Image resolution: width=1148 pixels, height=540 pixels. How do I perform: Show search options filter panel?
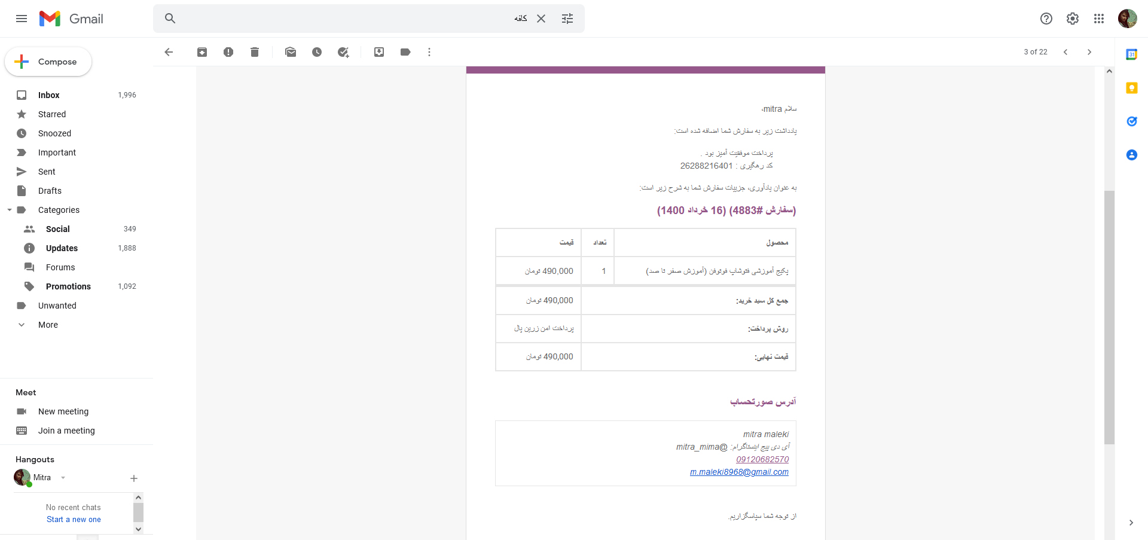pos(567,19)
